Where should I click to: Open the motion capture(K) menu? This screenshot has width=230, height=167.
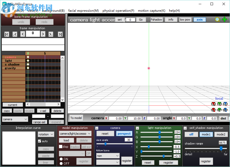[152, 11]
